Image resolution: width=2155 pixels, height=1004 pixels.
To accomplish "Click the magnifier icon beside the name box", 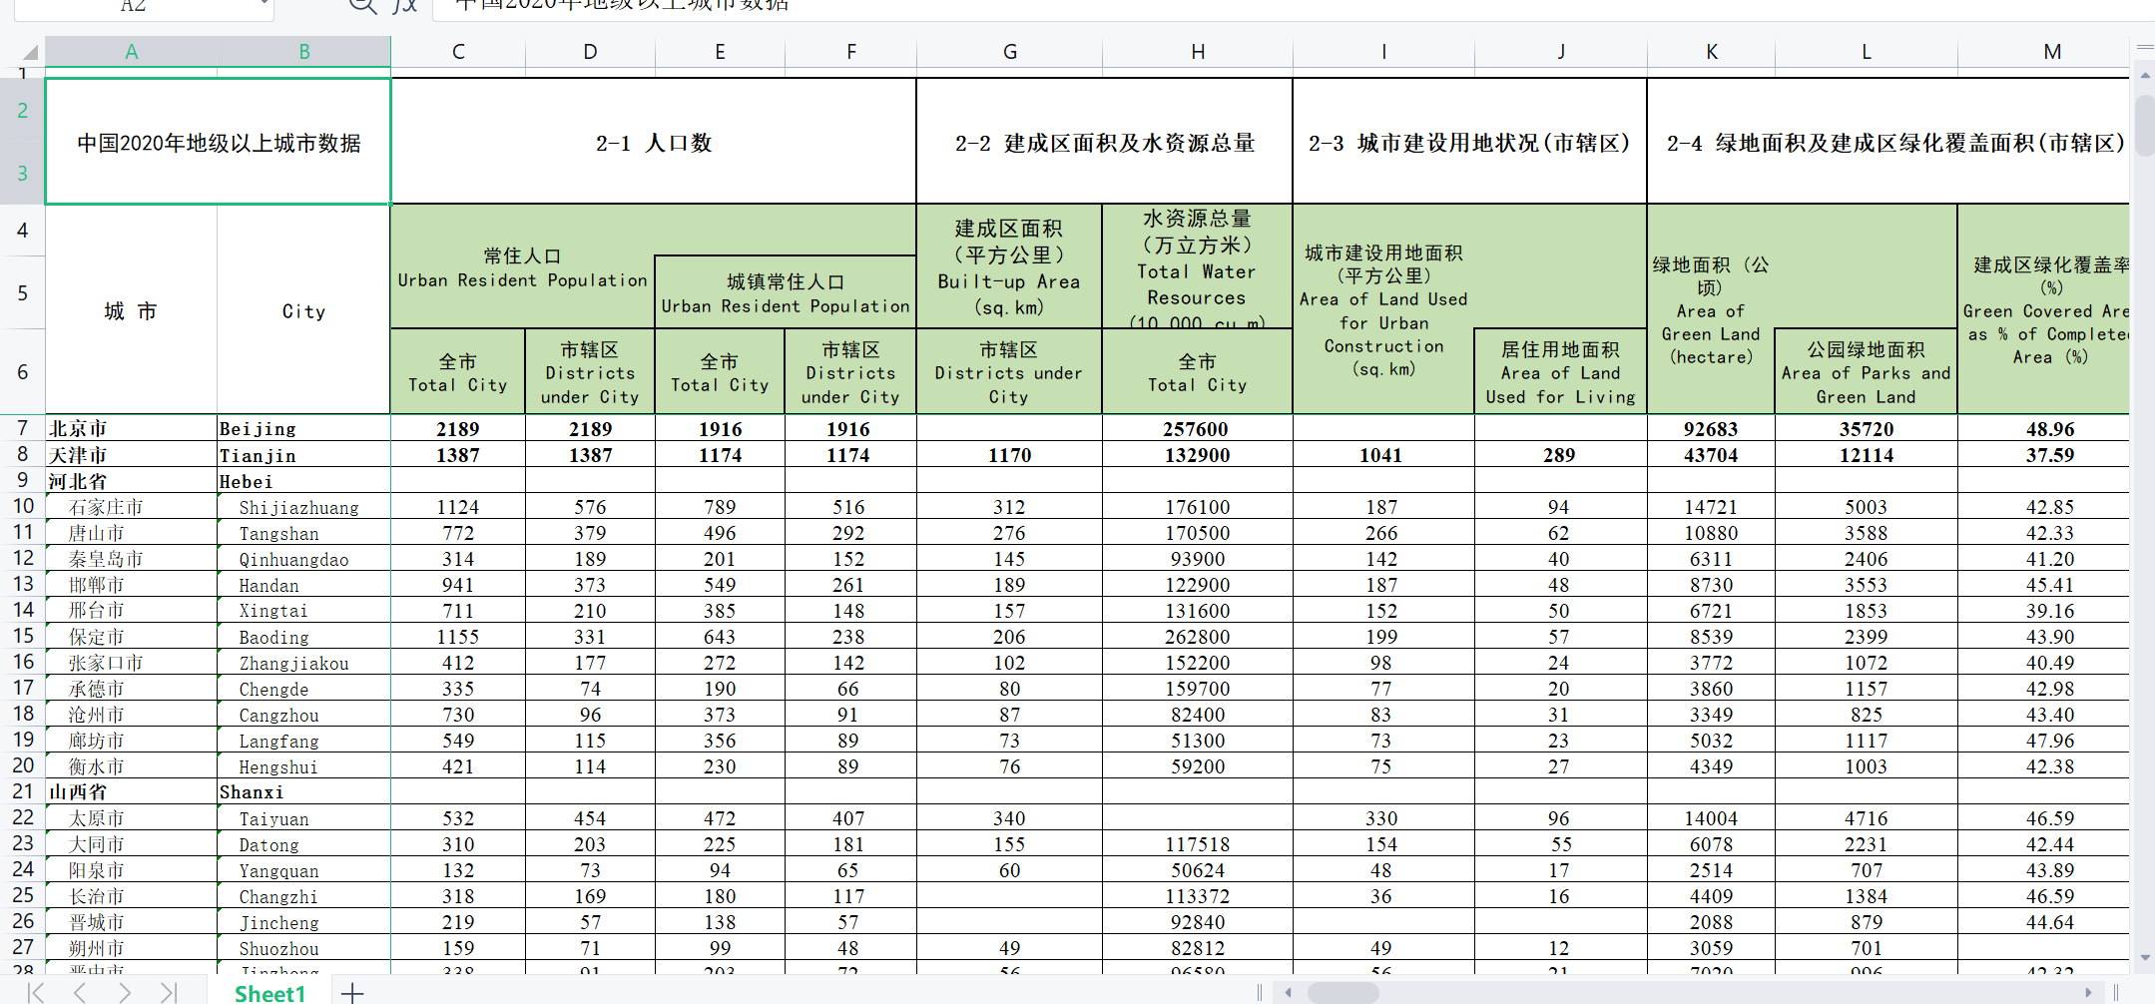I will tap(362, 6).
